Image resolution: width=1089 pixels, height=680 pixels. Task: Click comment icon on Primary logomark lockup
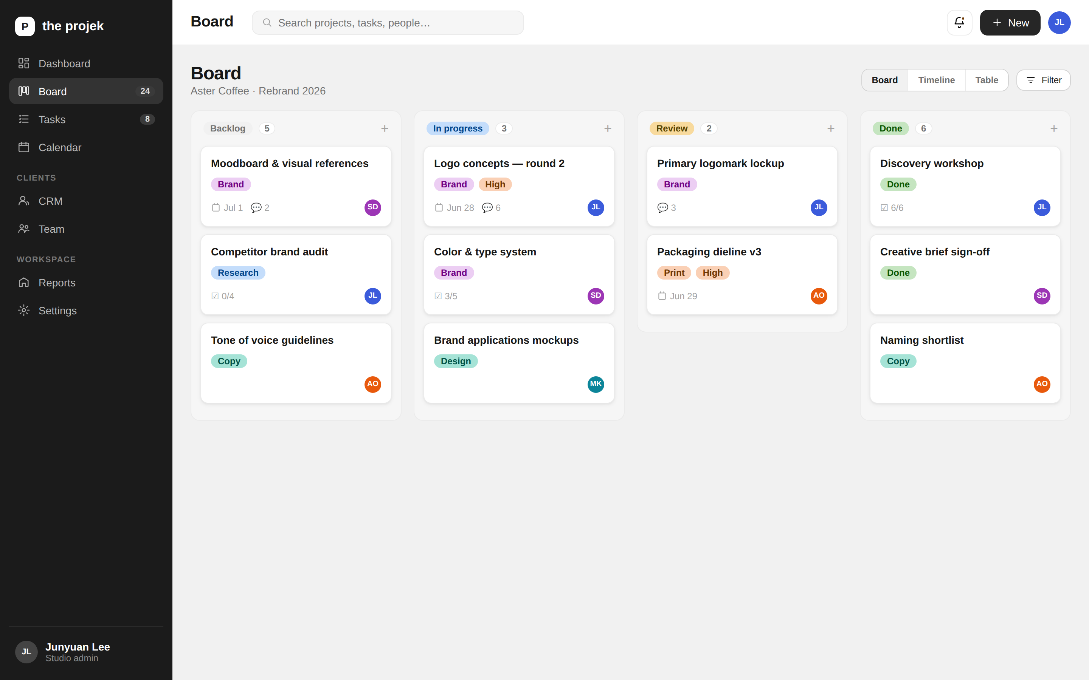click(662, 208)
